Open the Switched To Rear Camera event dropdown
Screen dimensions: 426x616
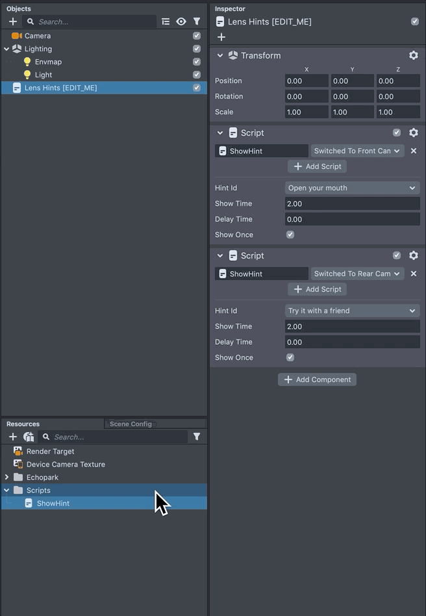[x=357, y=274]
